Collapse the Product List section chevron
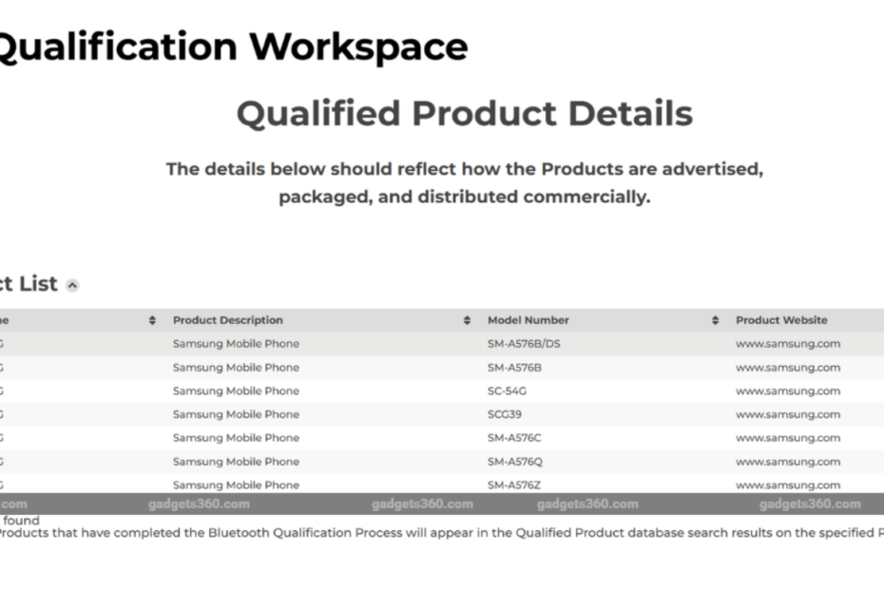884x589 pixels. [73, 285]
